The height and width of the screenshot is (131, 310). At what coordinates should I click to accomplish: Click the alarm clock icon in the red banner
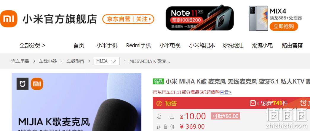pyautogui.click(x=303, y=103)
